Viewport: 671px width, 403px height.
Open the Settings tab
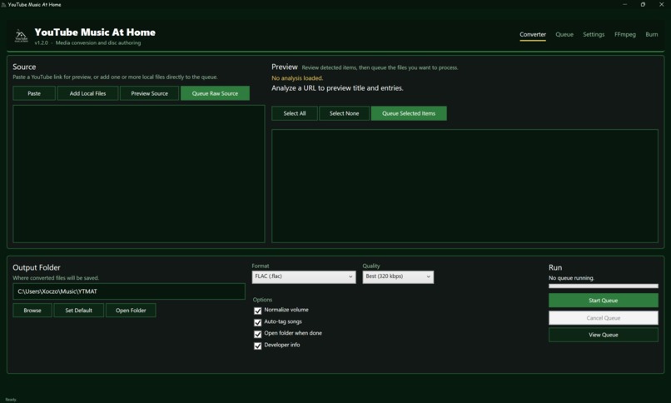(x=594, y=35)
